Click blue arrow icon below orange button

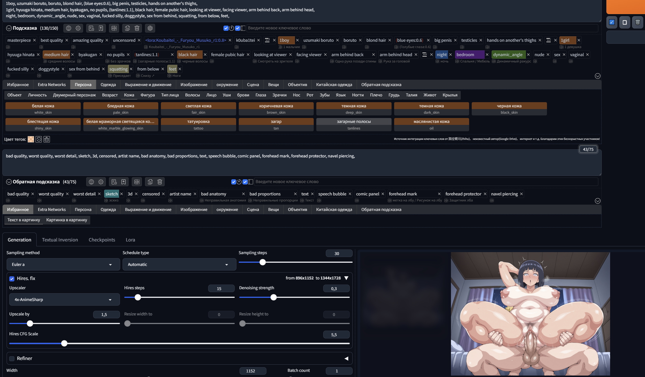(x=612, y=22)
